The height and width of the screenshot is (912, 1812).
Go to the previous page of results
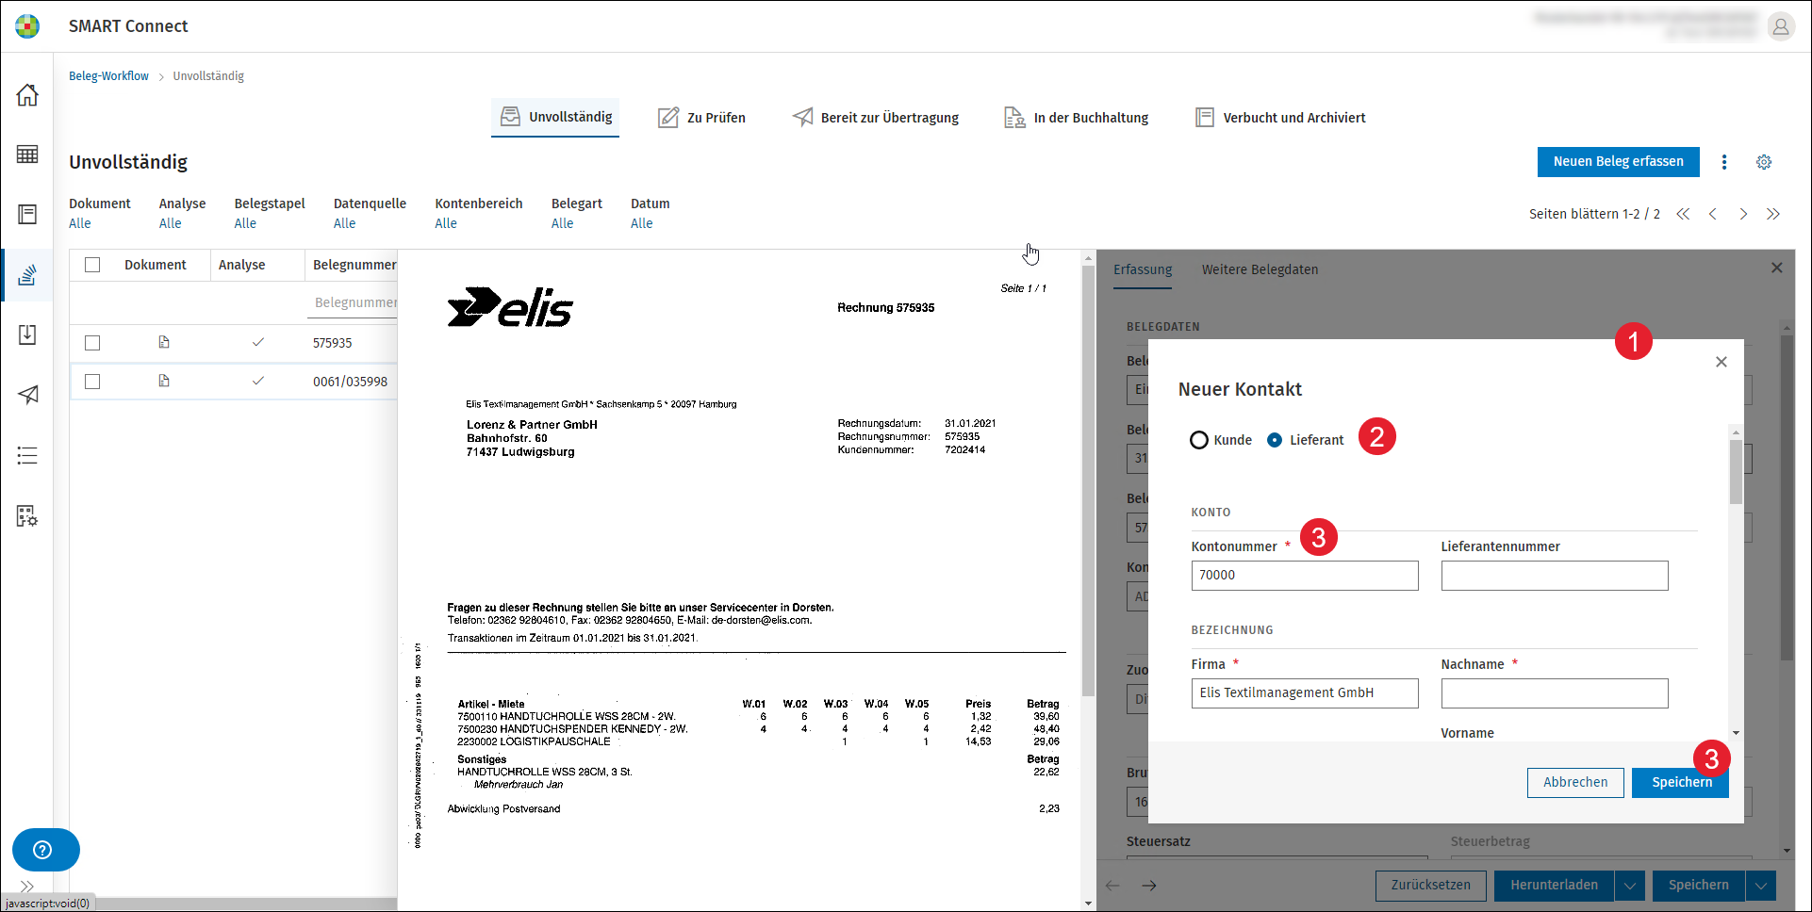1713,214
